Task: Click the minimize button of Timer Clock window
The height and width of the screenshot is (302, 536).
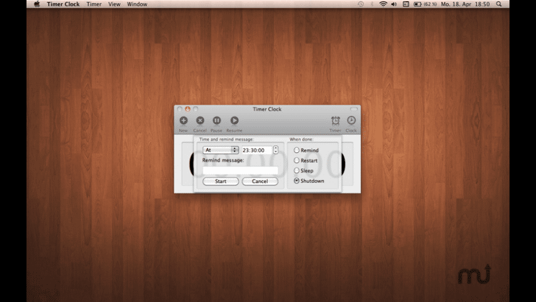Action: click(187, 109)
